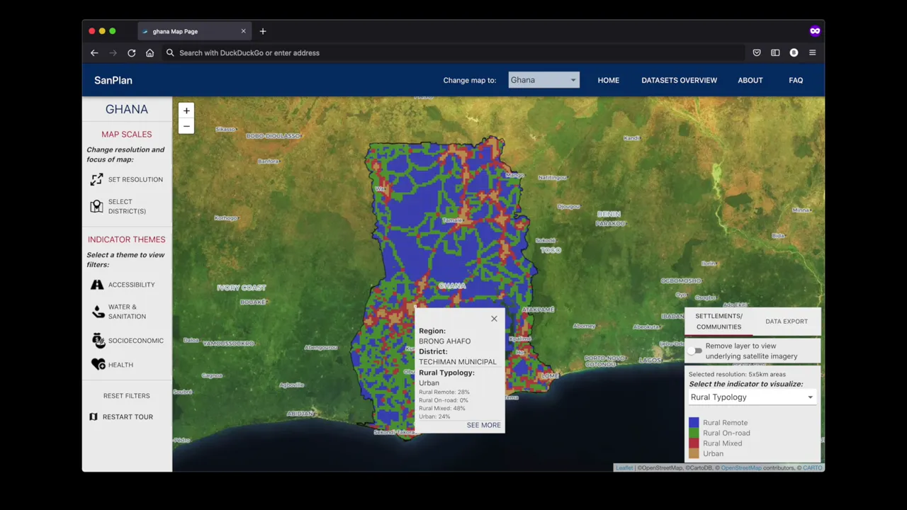Viewport: 907px width, 510px height.
Task: Open the OpenStreetMap contributors link
Action: [741, 467]
